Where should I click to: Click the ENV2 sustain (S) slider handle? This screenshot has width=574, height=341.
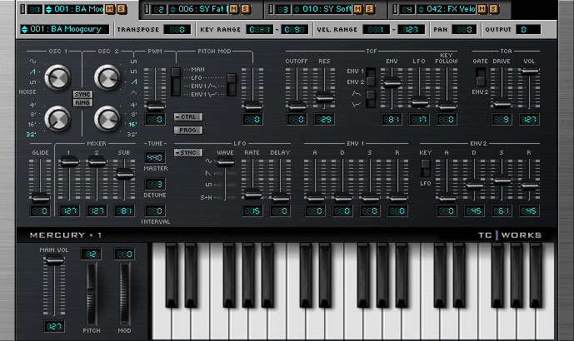(x=502, y=180)
